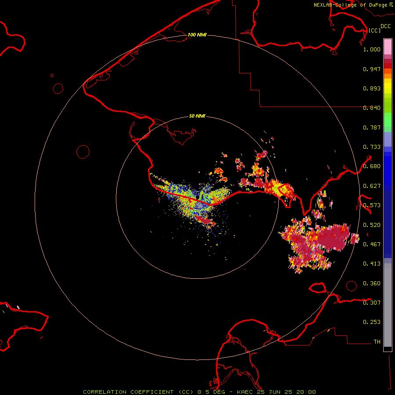Select the 0.680 scale value

pyautogui.click(x=372, y=166)
